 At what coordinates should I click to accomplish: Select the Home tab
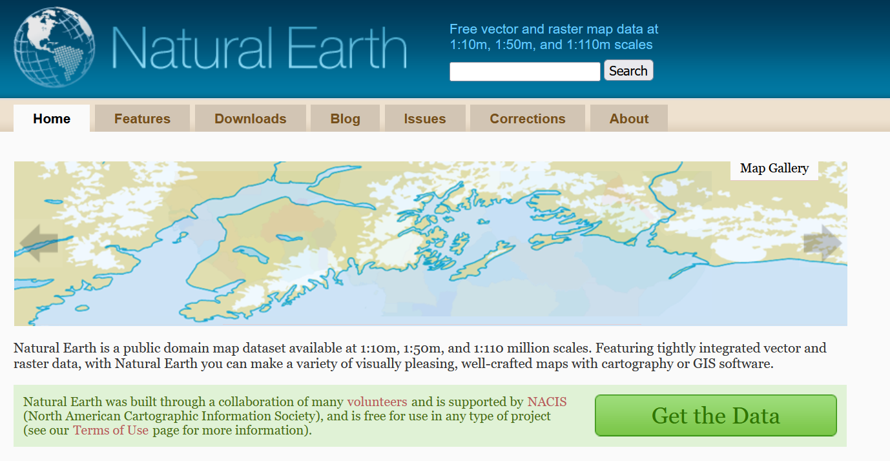point(52,119)
